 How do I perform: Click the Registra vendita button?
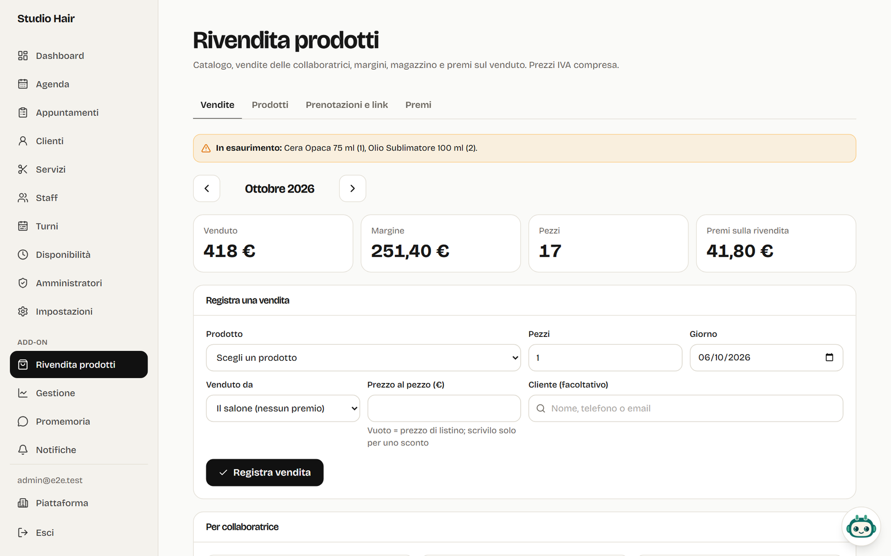[x=265, y=473]
